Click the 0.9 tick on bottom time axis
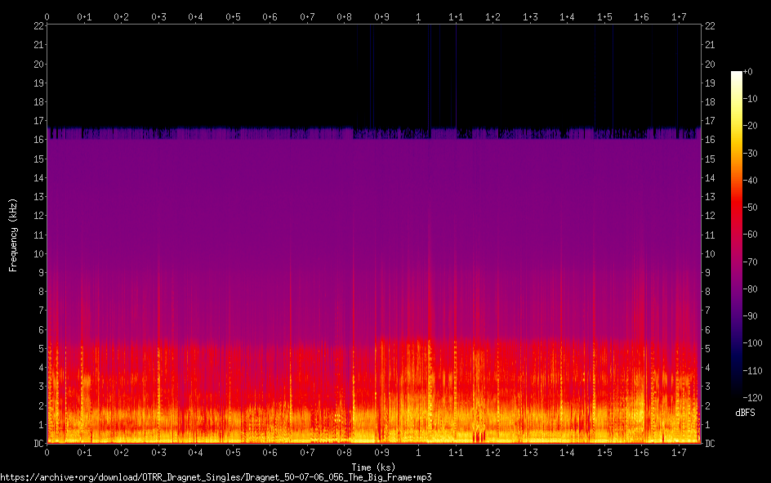Viewport: 771px width, 483px height. tap(381, 452)
